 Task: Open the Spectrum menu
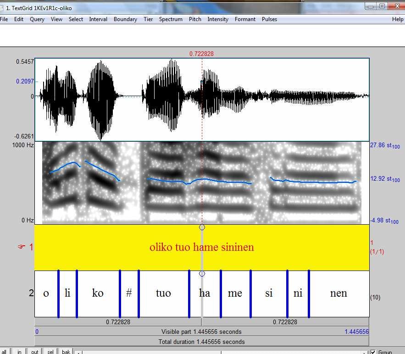tap(171, 19)
